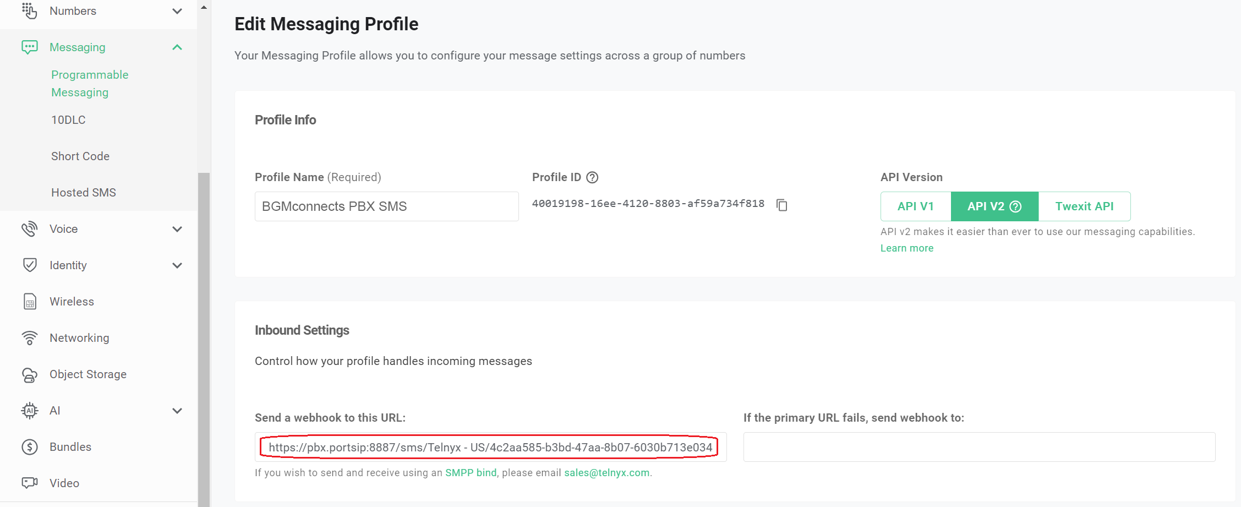Viewport: 1241px width, 507px height.
Task: Select API V2 version
Action: pyautogui.click(x=994, y=206)
